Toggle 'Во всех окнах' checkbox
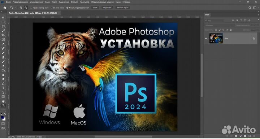This screenshot has width=260, height=139. [x=52, y=8]
